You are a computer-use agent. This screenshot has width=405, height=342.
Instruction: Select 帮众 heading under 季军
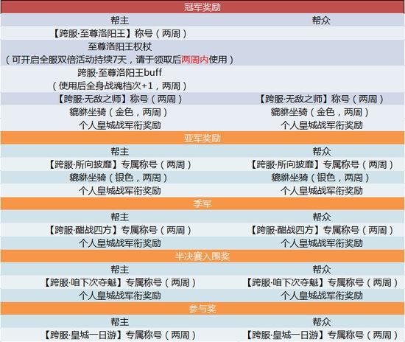(322, 217)
